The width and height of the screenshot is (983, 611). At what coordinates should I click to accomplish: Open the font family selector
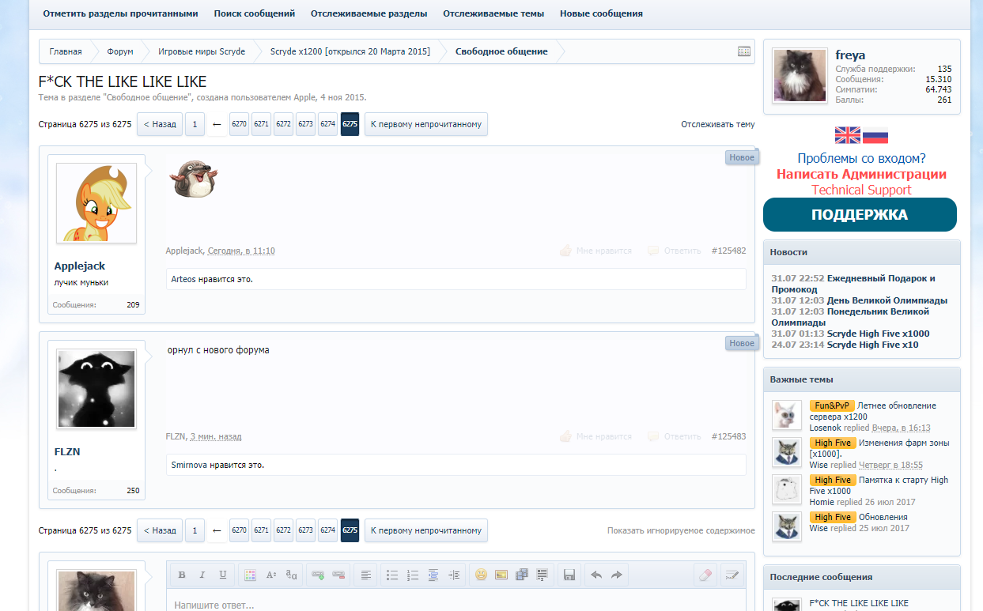coord(291,575)
